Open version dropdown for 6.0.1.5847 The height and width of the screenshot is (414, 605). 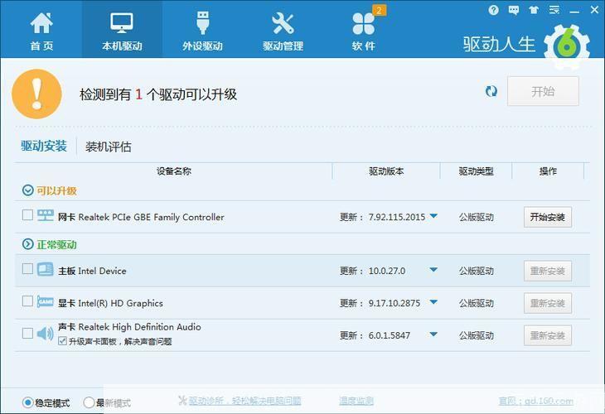[x=433, y=335]
